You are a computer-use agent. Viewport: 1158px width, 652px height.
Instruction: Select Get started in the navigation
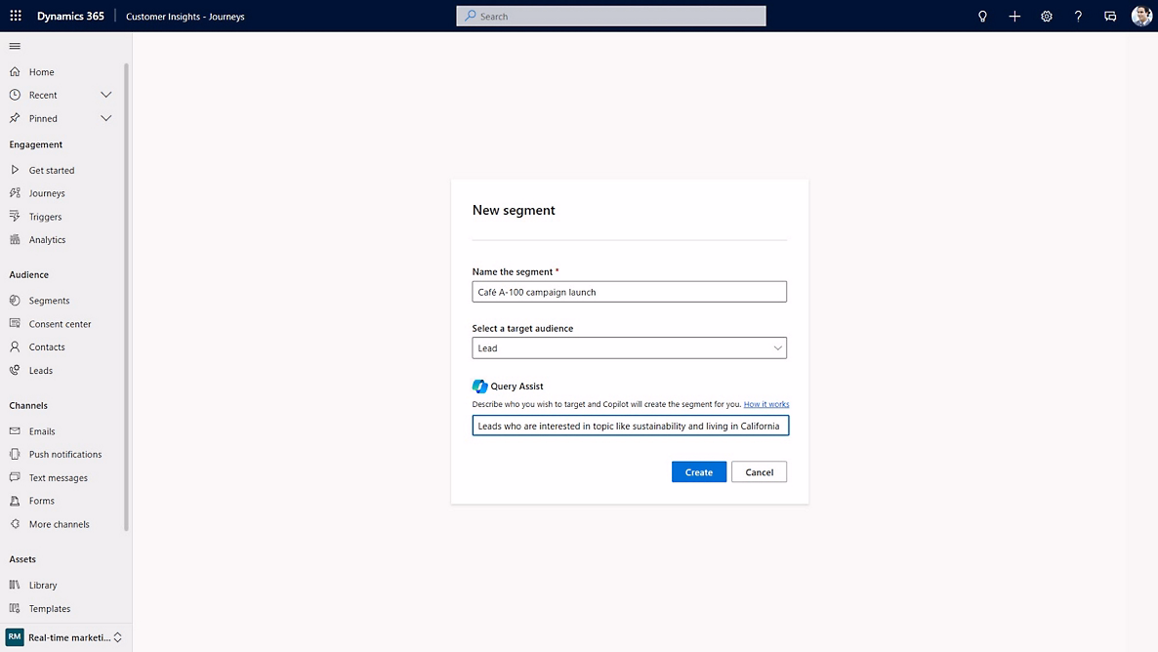[17, 169]
